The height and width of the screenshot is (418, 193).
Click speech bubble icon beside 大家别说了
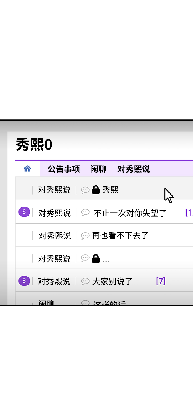(x=85, y=281)
